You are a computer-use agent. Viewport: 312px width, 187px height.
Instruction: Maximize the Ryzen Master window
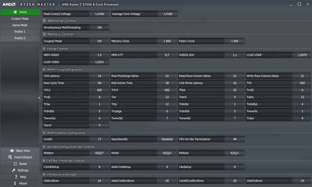pos(299,4)
